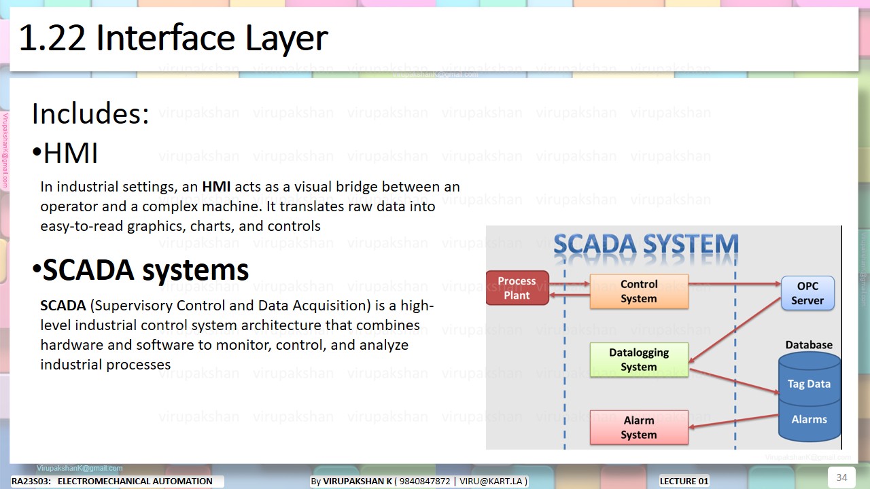Viewport: 870px width, 489px height.
Task: Click the Alarms database cylinder
Action: (809, 419)
